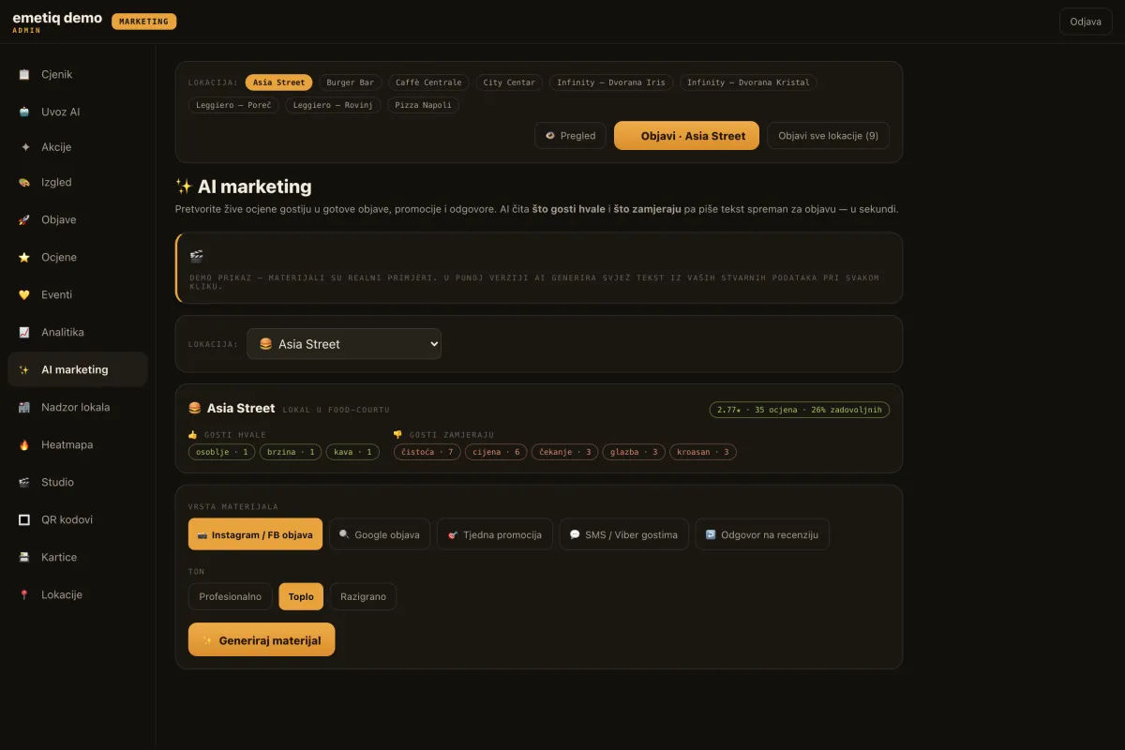The image size is (1125, 750).
Task: Click the camera icon on Instagram / FB objava
Action: coord(202,534)
